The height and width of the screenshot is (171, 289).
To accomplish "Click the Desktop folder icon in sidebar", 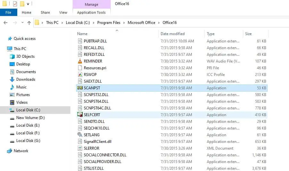I will click(x=12, y=64).
